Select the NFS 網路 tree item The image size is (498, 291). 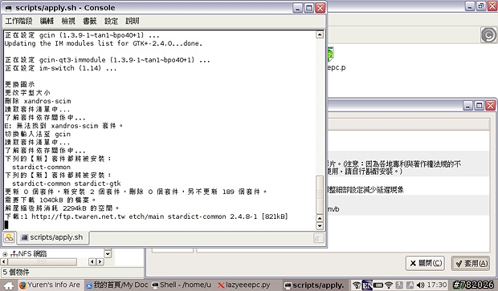[x=29, y=254]
